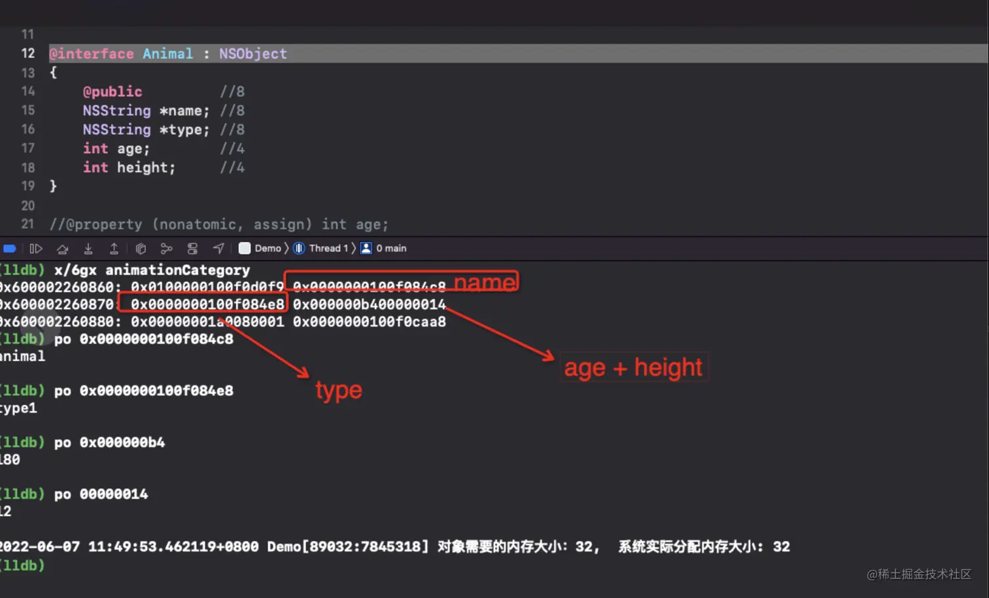Click the 'po 00000014' command line
The height and width of the screenshot is (598, 989).
click(101, 494)
